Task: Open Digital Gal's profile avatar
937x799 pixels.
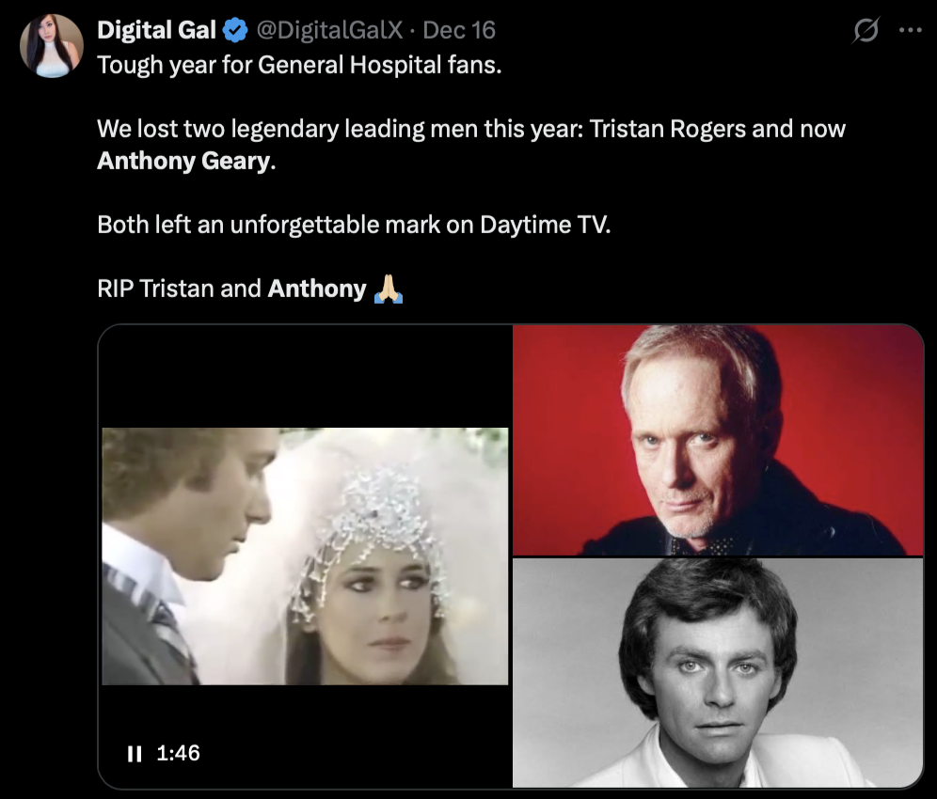Action: tap(52, 44)
